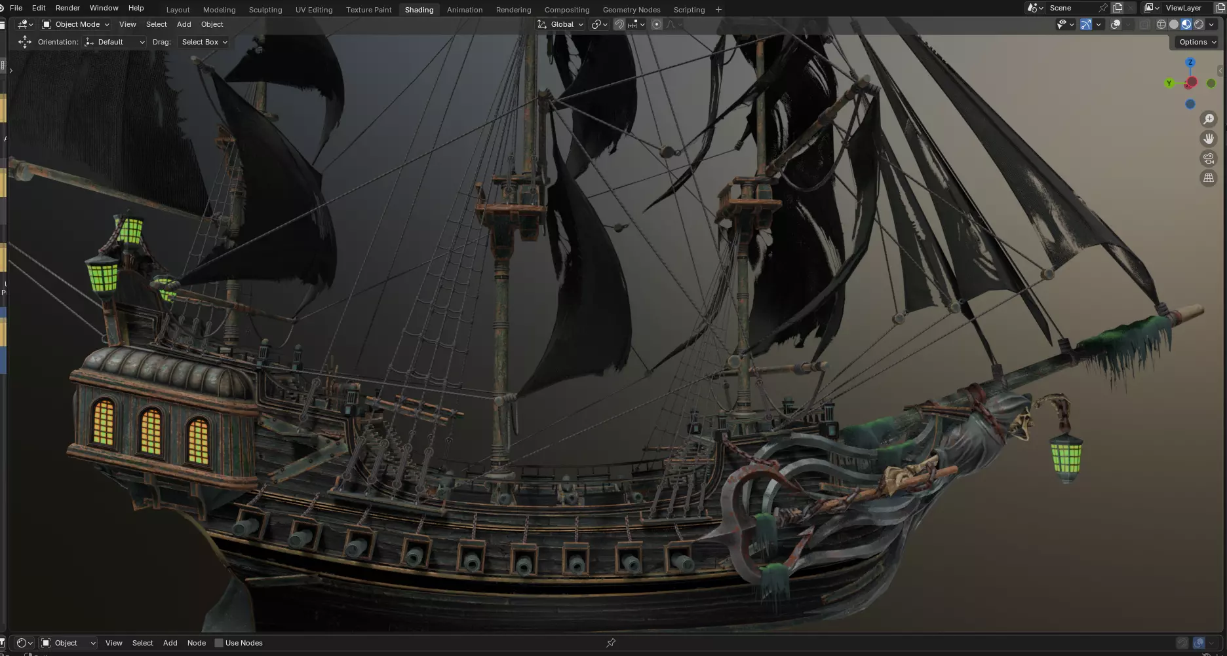Switch to the Sculpting workspace tab
Viewport: 1227px width, 656px height.
click(x=265, y=10)
